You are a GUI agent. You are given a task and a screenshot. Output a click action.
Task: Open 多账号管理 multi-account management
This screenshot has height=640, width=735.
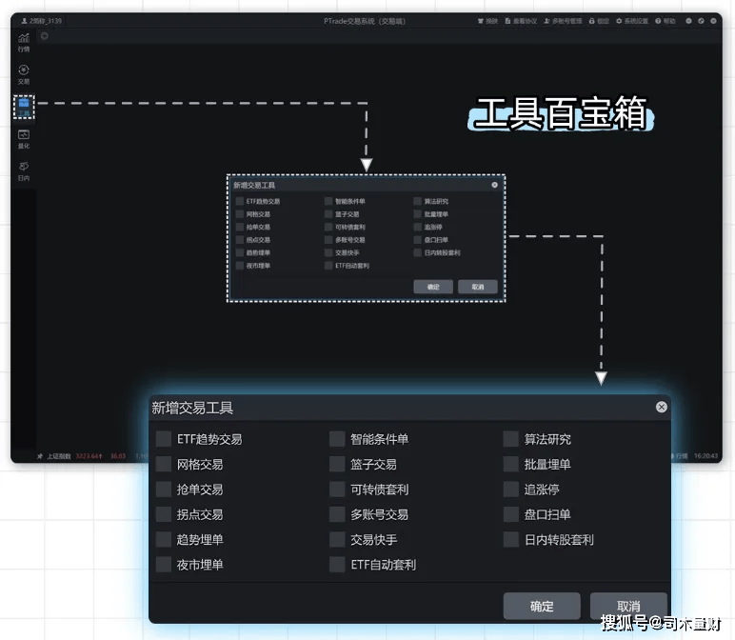(x=563, y=21)
